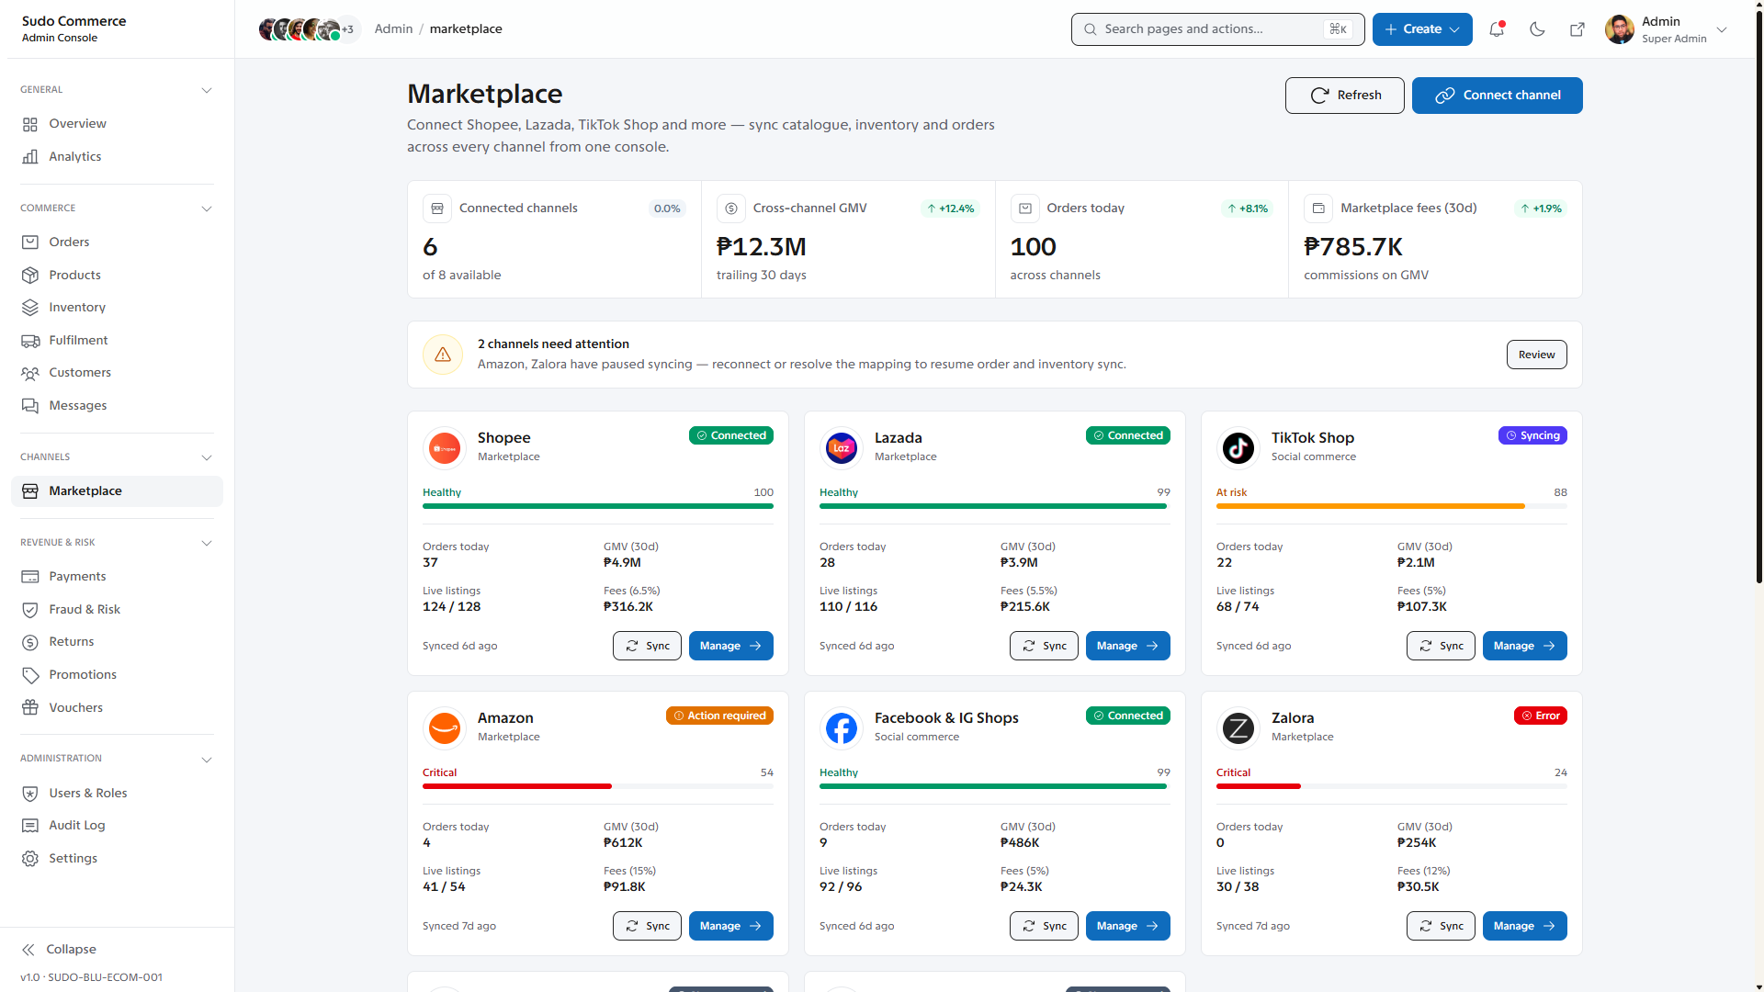This screenshot has width=1764, height=992.
Task: Click Cross-channel GMV card icon
Action: click(731, 209)
